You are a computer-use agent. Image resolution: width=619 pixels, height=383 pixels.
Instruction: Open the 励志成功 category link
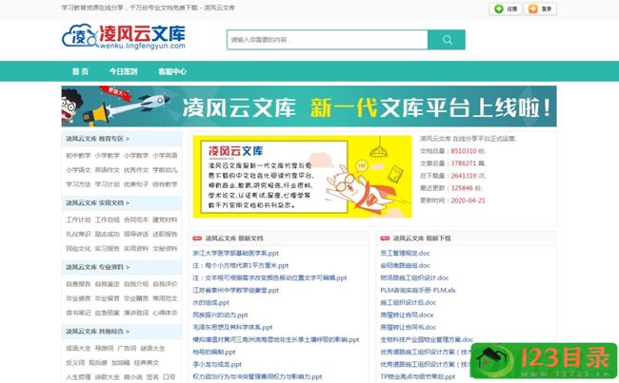pos(107,234)
